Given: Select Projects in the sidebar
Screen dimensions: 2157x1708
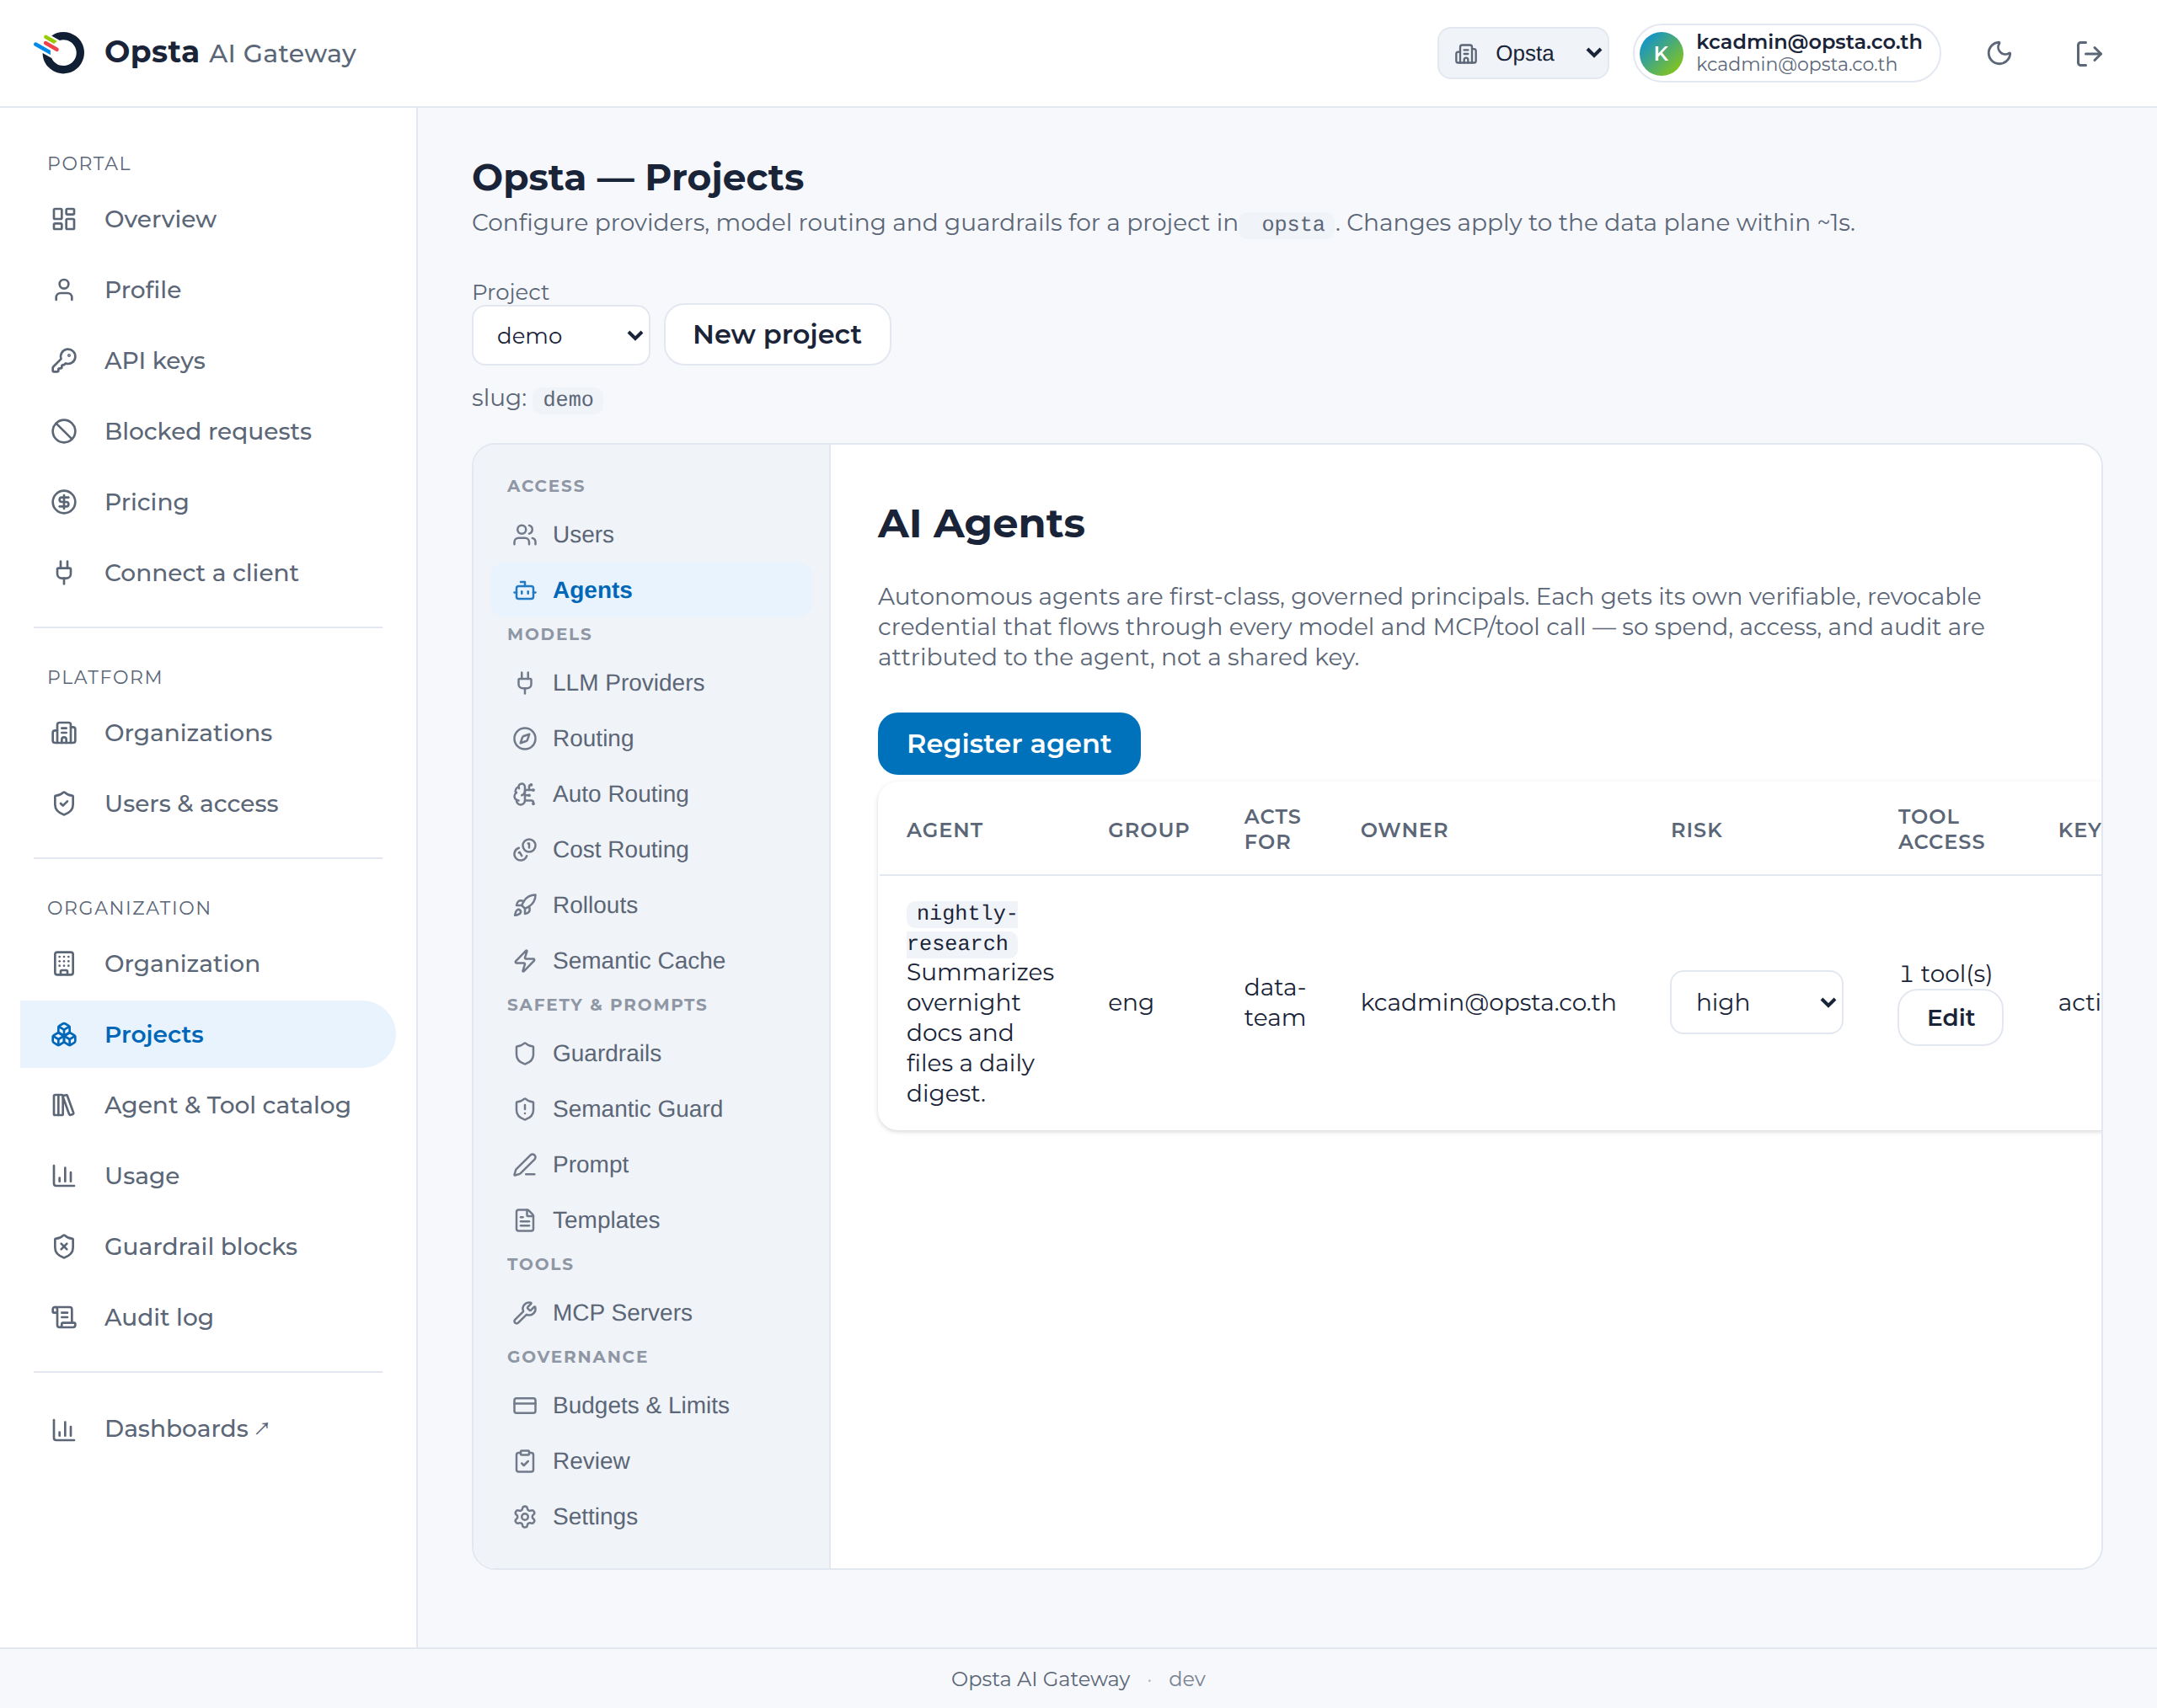Looking at the screenshot, I should (x=208, y=1034).
